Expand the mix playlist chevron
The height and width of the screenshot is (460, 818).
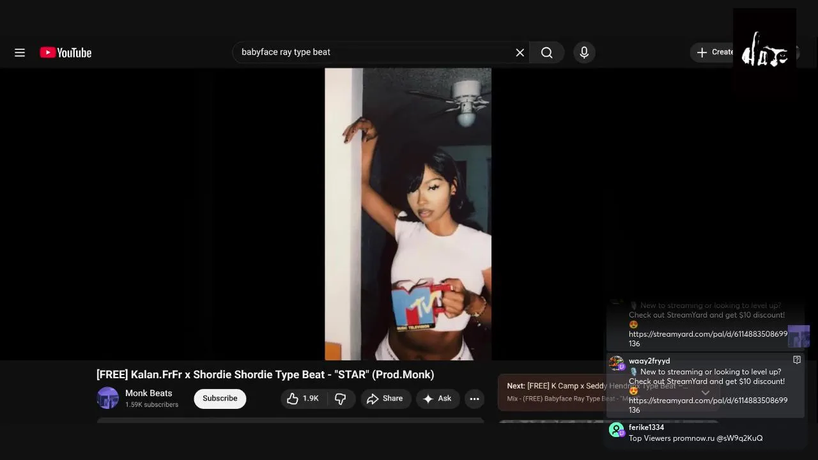tap(705, 392)
